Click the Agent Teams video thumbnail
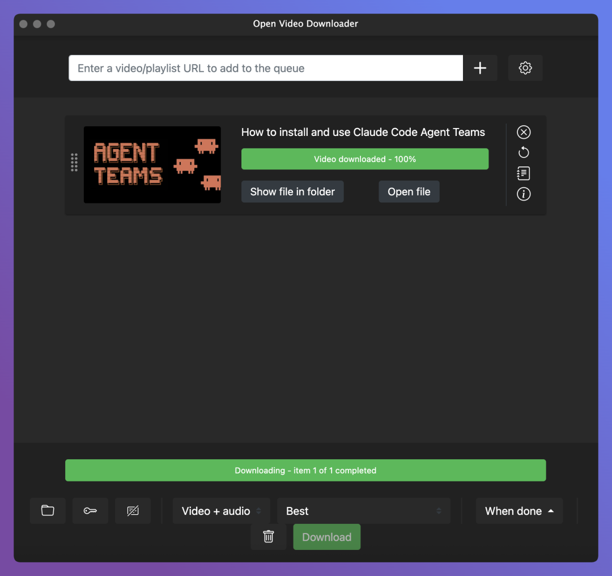The image size is (612, 576). tap(152, 165)
